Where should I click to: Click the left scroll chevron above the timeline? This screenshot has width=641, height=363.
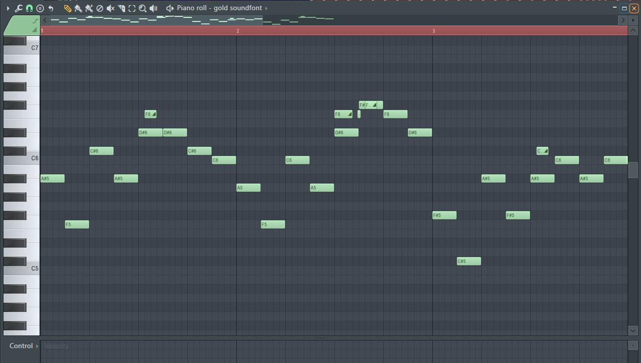click(x=44, y=20)
